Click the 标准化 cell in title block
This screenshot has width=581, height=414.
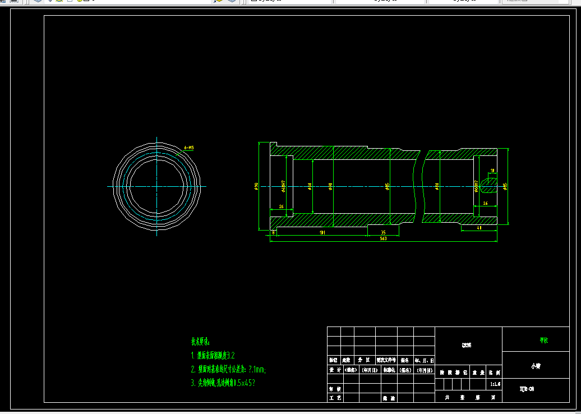[x=389, y=370]
